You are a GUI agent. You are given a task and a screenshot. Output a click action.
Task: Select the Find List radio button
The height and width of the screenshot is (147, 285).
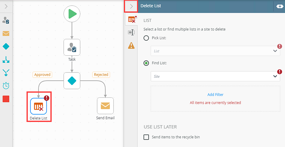pyautogui.click(x=146, y=63)
